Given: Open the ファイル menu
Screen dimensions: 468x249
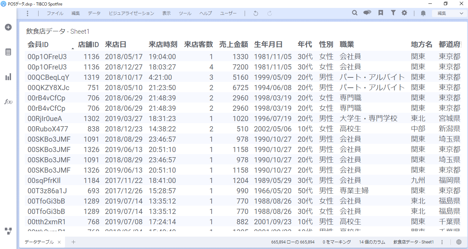Looking at the screenshot, I should pos(55,13).
